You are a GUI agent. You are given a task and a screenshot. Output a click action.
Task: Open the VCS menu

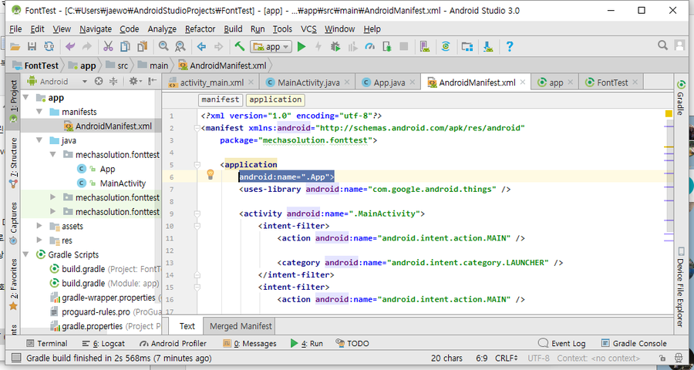[308, 29]
